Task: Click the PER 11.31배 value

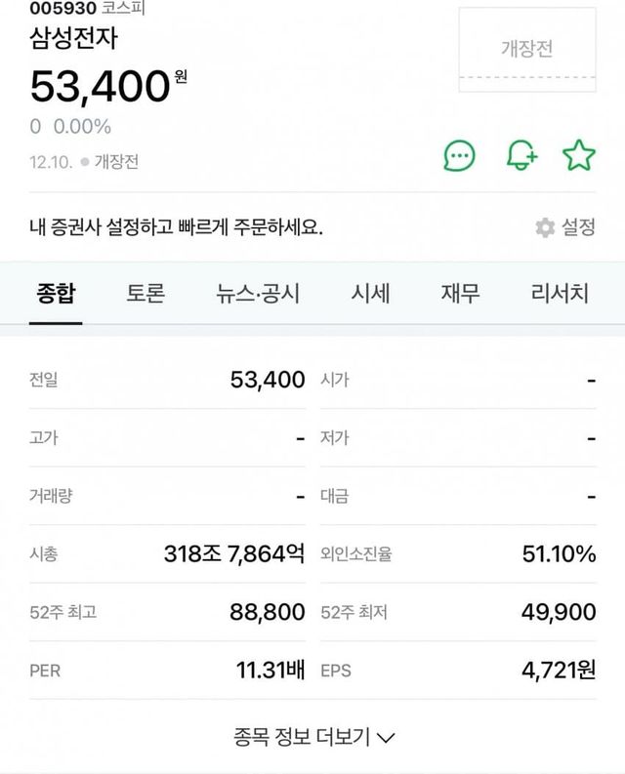Action: coord(271,672)
